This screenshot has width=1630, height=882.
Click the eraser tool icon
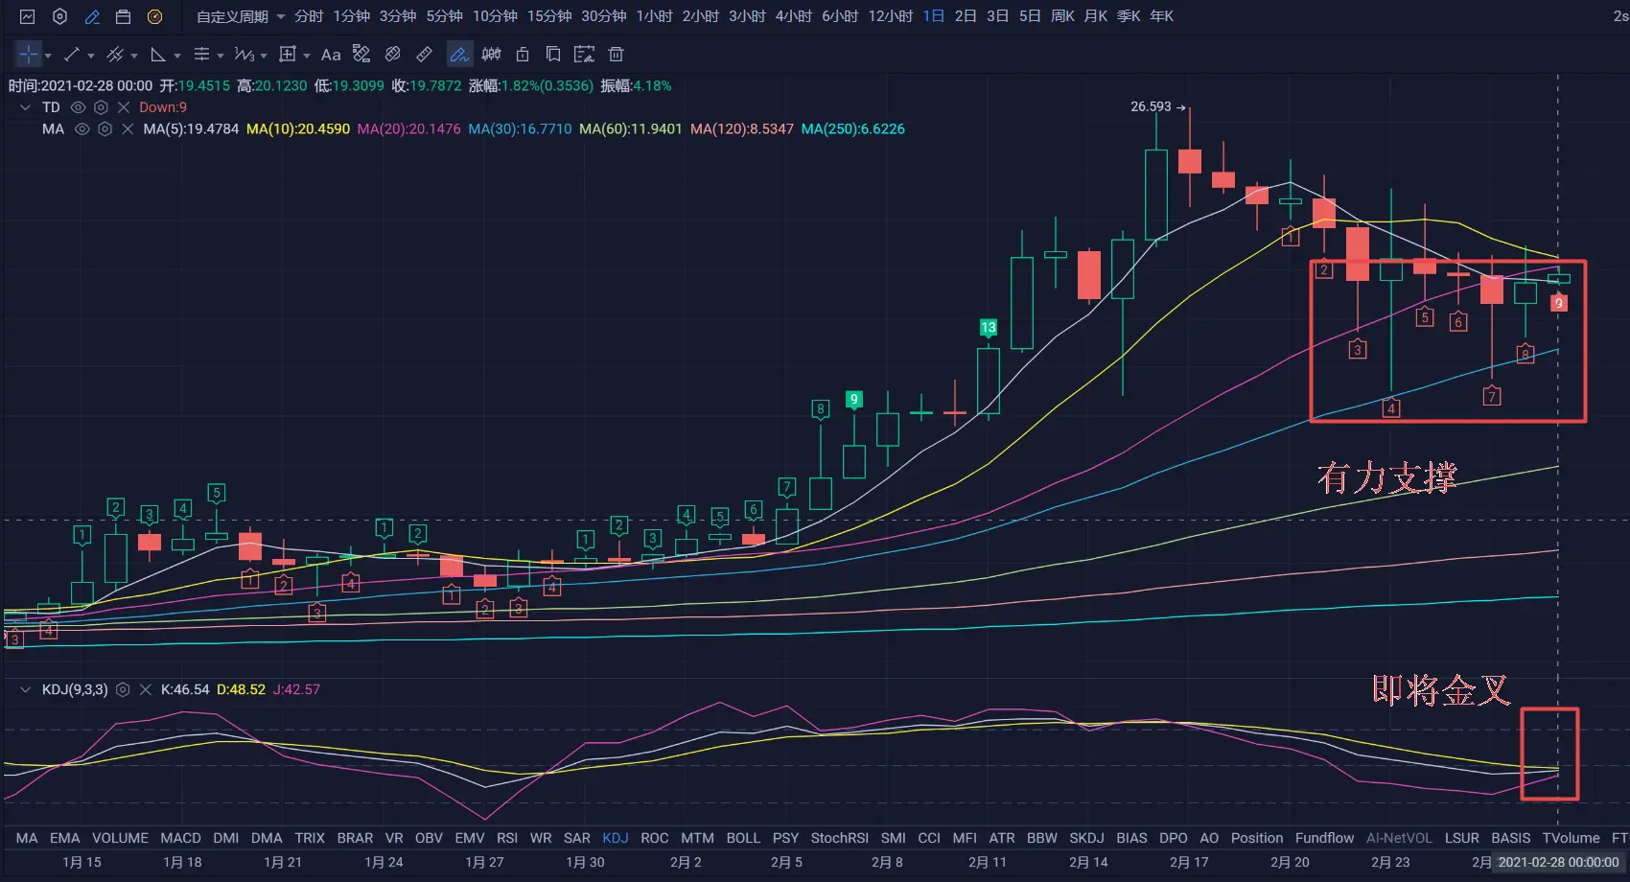(392, 54)
